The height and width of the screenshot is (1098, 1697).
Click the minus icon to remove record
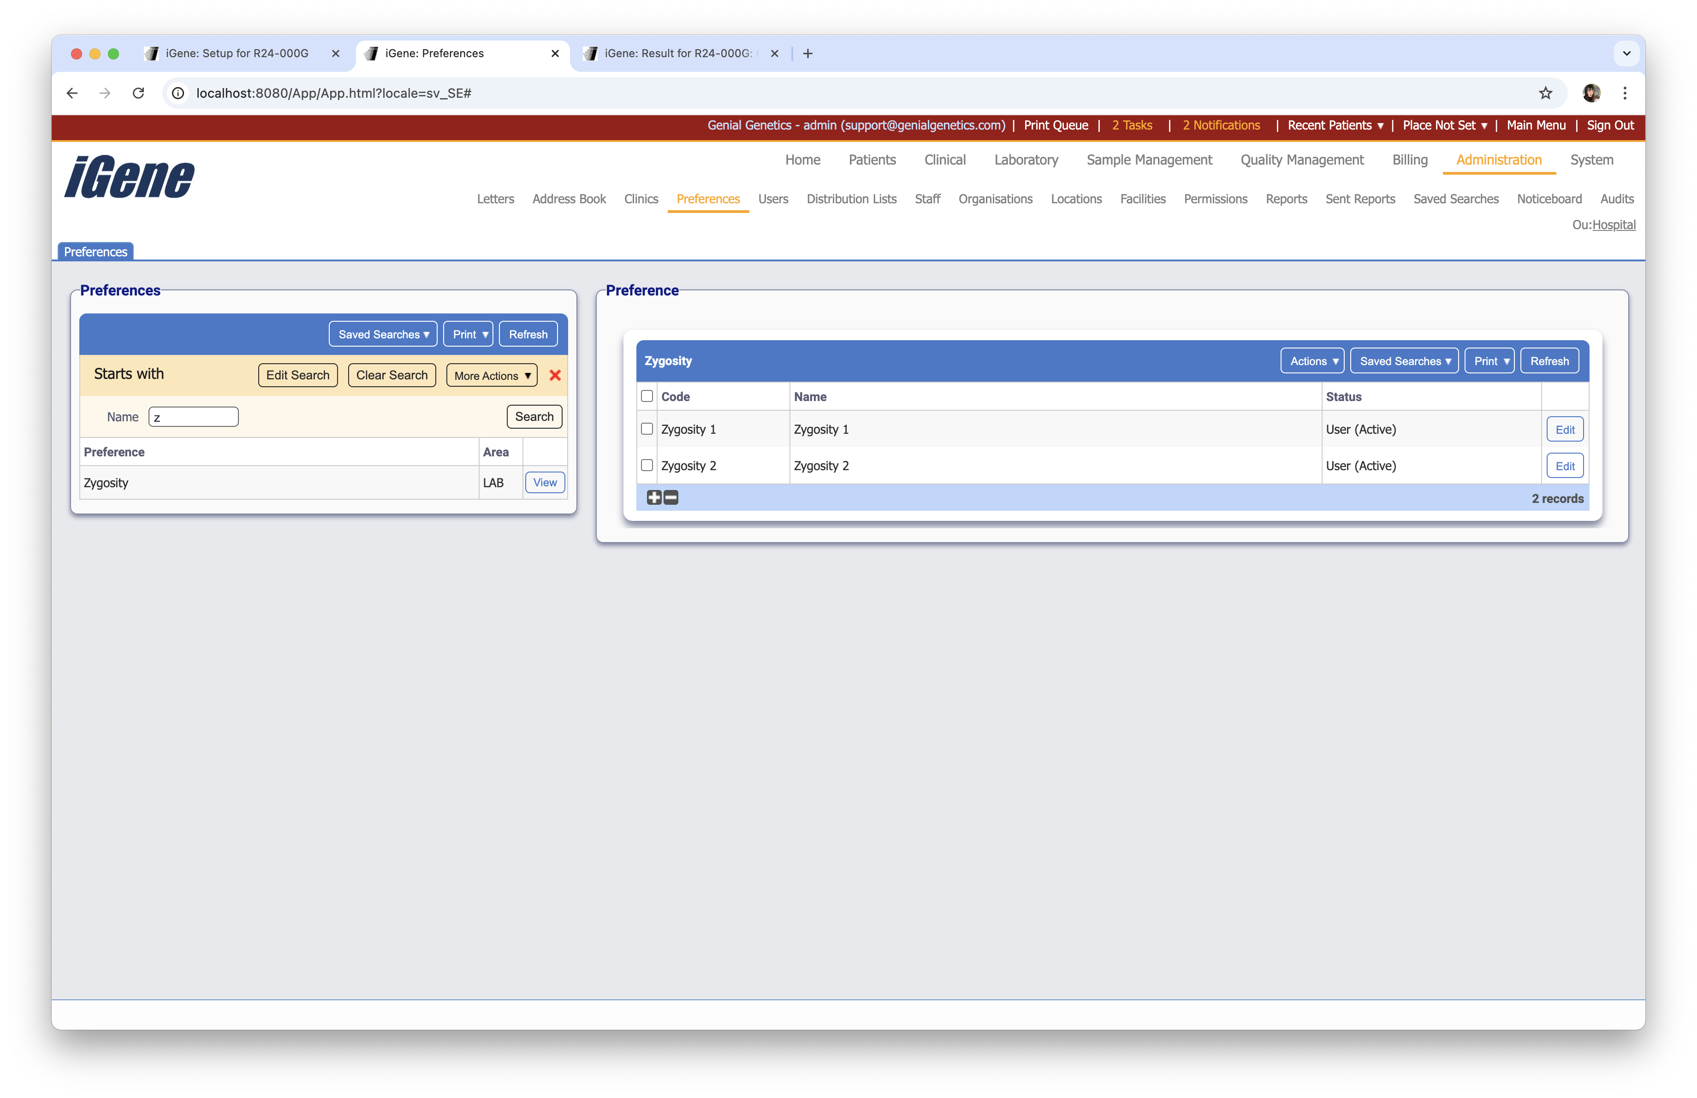click(671, 498)
